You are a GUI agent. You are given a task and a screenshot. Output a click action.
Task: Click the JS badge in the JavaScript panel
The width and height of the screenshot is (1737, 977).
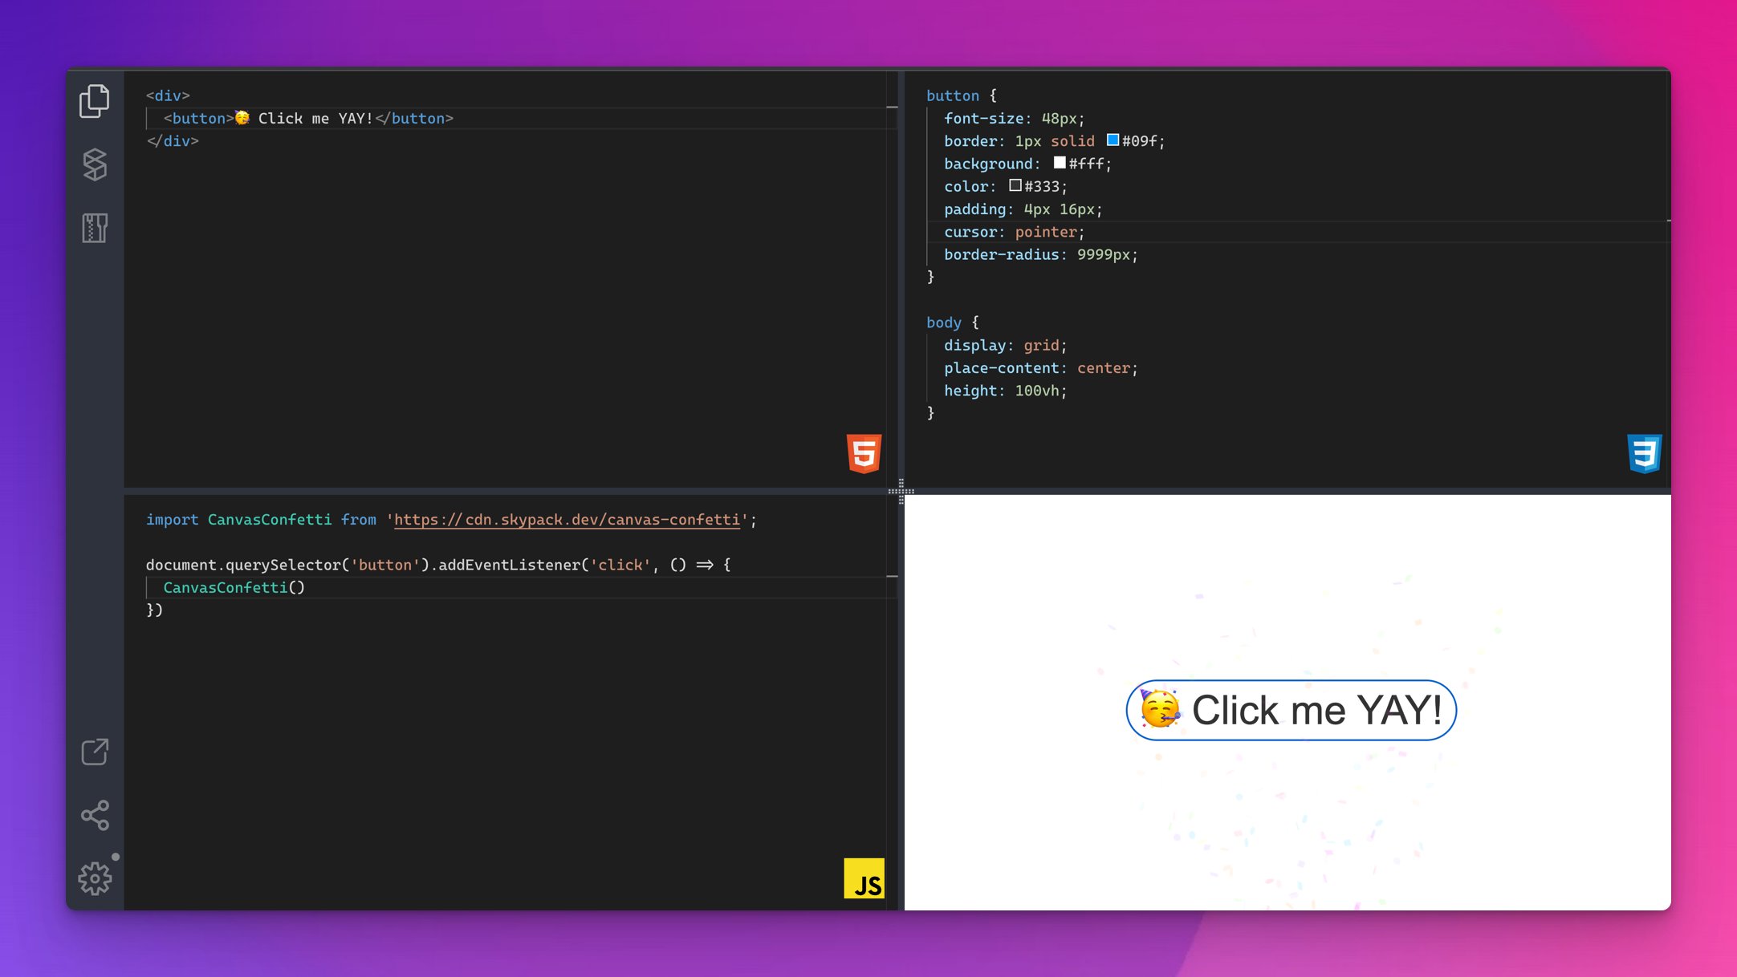click(x=865, y=880)
